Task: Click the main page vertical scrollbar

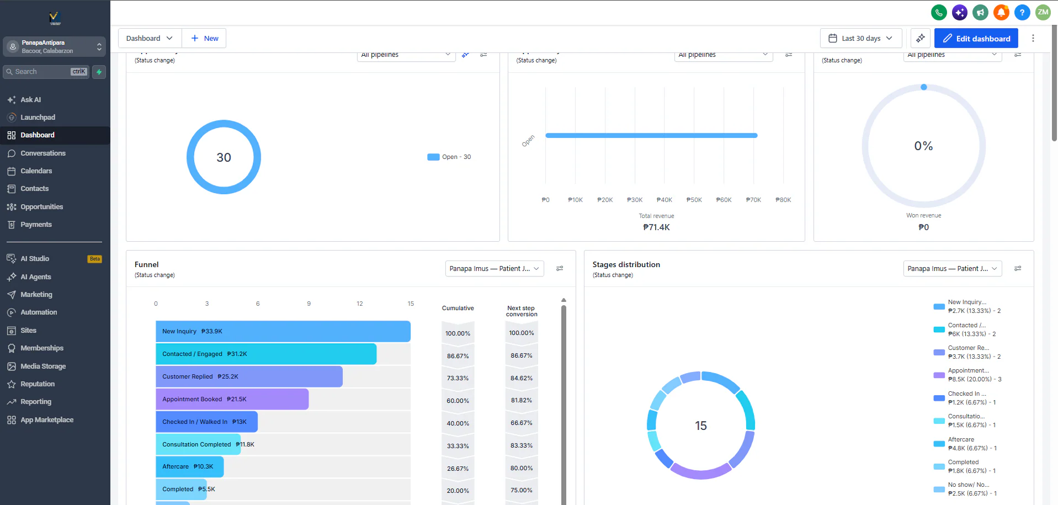Action: (x=1054, y=83)
